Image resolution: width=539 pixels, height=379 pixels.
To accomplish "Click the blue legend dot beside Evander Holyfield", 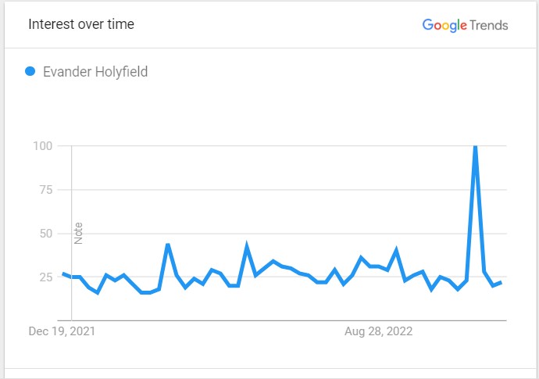I will tap(30, 71).
